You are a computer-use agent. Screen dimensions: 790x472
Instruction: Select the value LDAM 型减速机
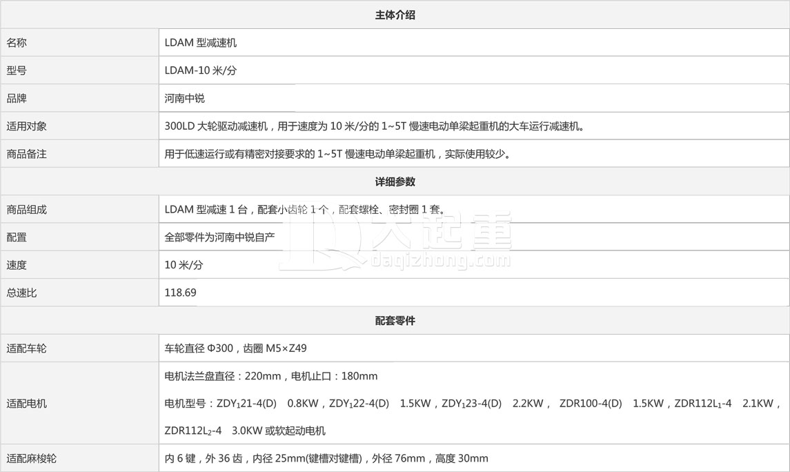[x=201, y=43]
